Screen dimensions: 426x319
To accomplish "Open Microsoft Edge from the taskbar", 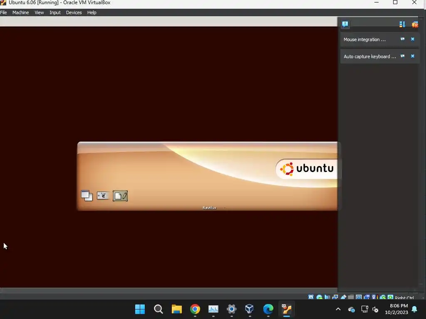I will [x=268, y=309].
